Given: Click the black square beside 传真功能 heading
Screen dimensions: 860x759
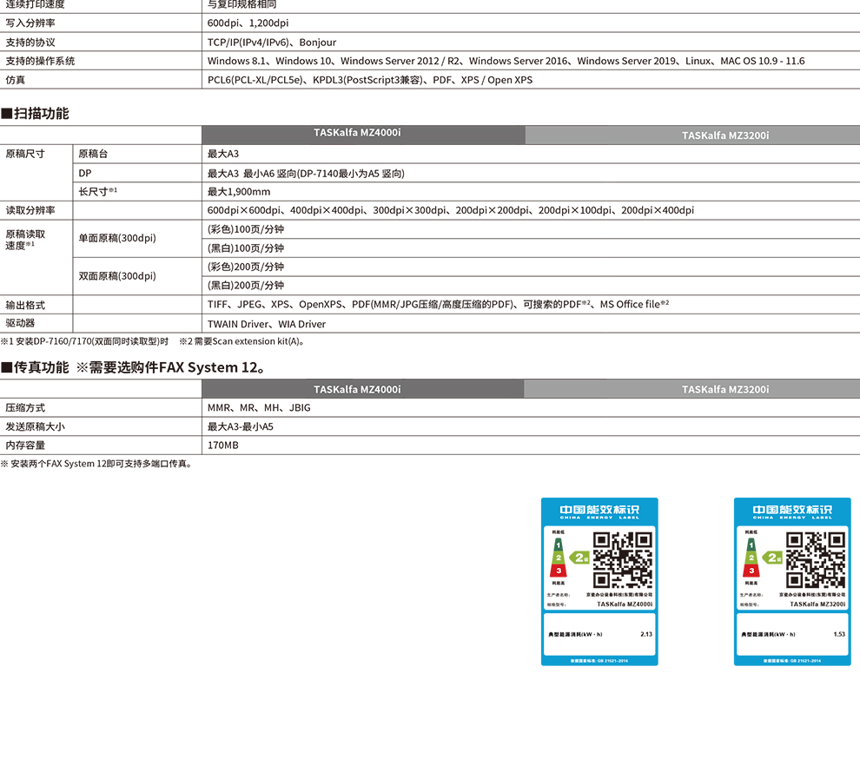Looking at the screenshot, I should (x=6, y=367).
